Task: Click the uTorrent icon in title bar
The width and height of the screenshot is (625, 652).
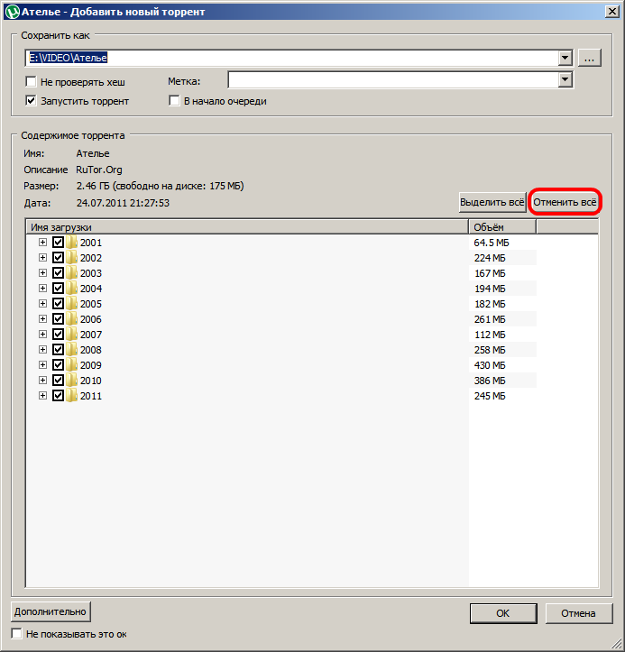Action: pos(13,11)
